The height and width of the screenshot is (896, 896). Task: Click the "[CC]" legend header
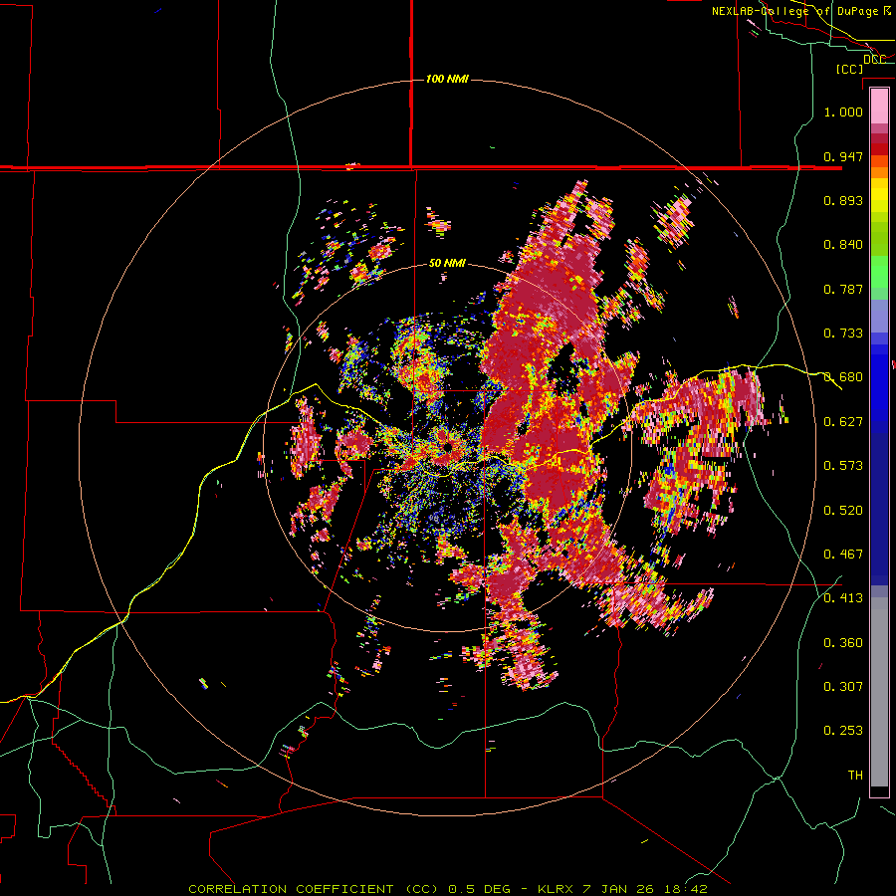[849, 69]
